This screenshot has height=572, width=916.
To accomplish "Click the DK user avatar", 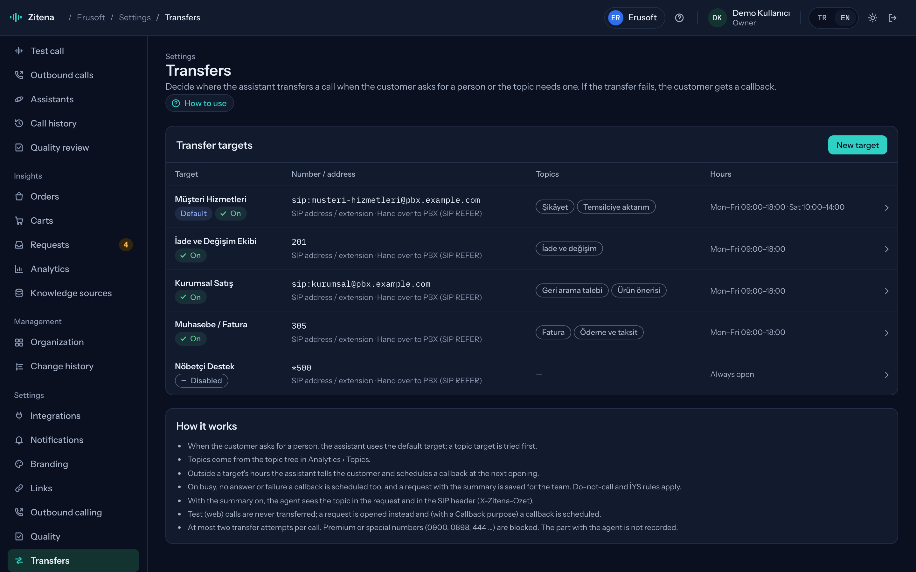I will 717,18.
